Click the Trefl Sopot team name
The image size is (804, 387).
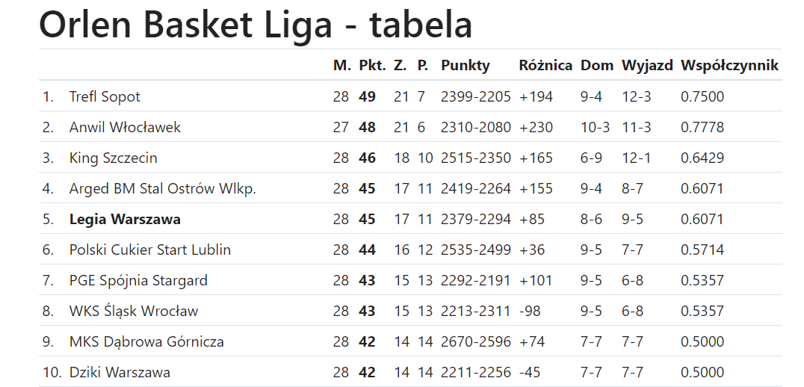coord(105,96)
